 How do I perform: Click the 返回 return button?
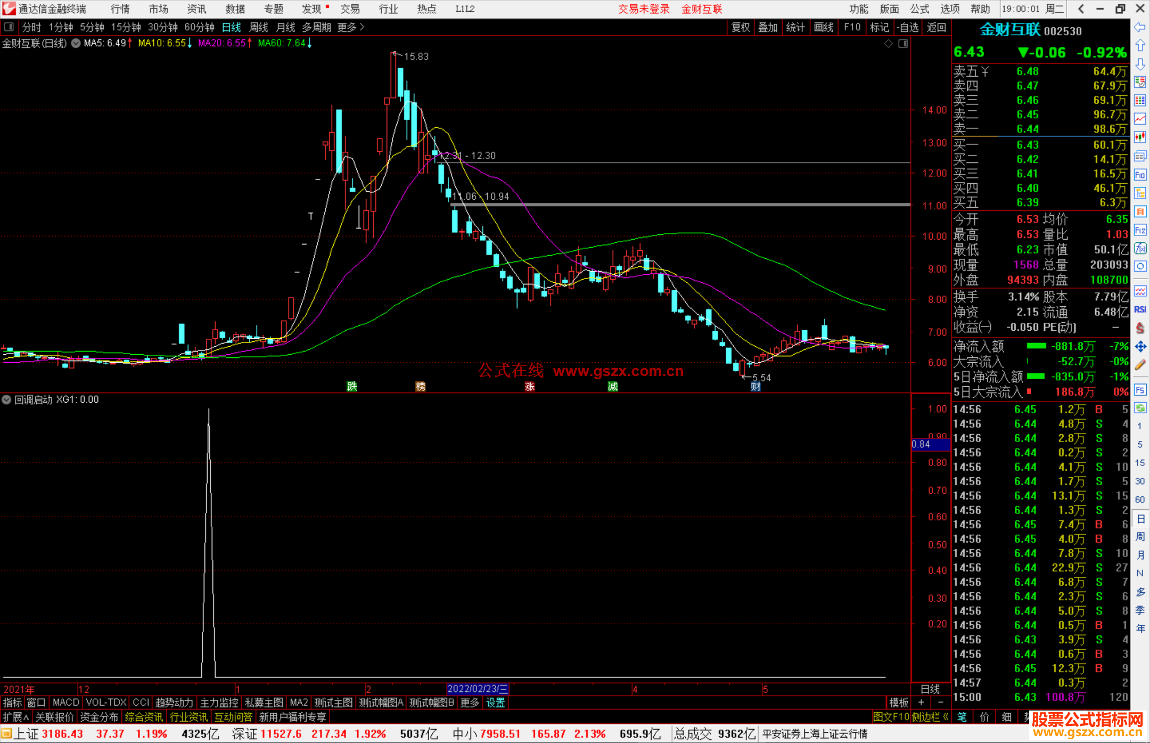tap(936, 27)
